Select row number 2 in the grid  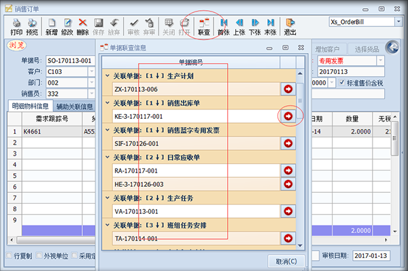pos(14,143)
